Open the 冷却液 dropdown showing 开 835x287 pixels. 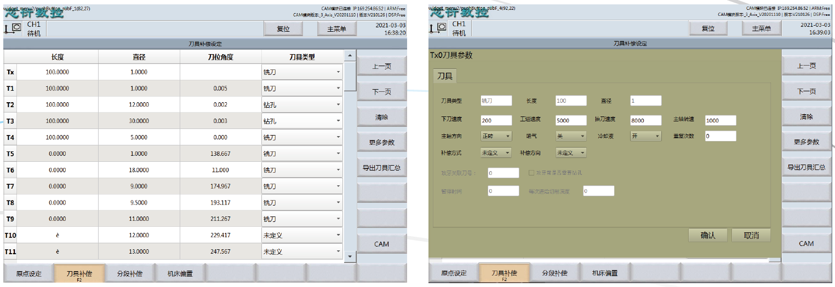[x=645, y=136]
